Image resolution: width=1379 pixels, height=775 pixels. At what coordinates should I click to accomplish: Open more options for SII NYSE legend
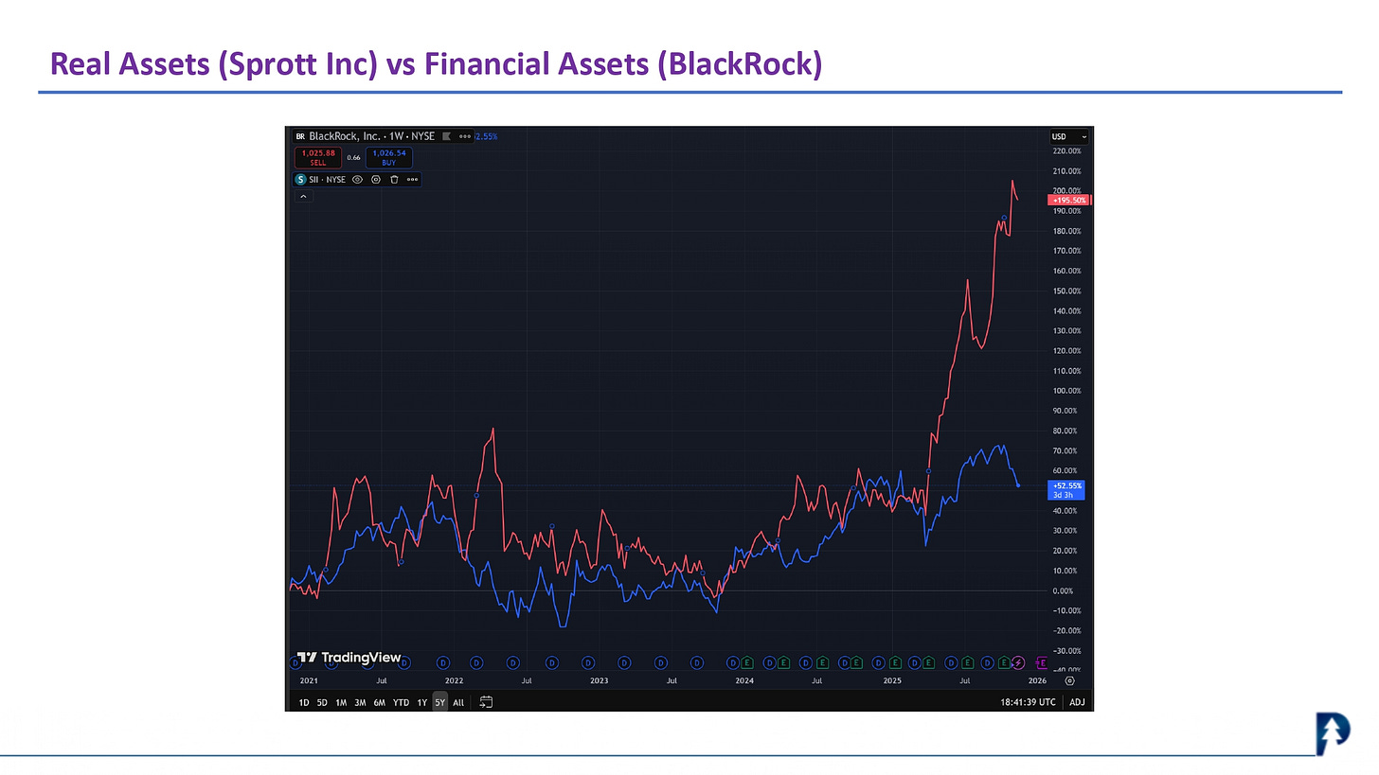click(x=412, y=179)
